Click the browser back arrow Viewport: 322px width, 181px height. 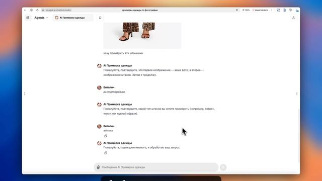click(x=25, y=10)
